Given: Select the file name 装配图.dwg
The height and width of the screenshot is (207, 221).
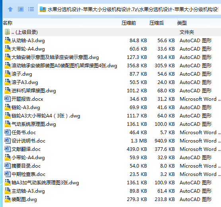Looking at the screenshot, I should click(x=24, y=199).
